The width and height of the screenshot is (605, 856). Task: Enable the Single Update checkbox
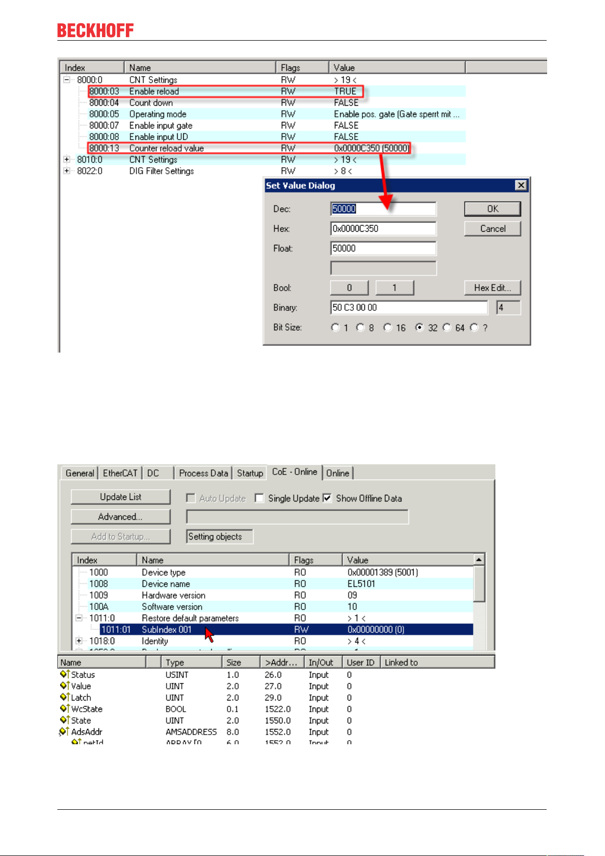(x=259, y=498)
